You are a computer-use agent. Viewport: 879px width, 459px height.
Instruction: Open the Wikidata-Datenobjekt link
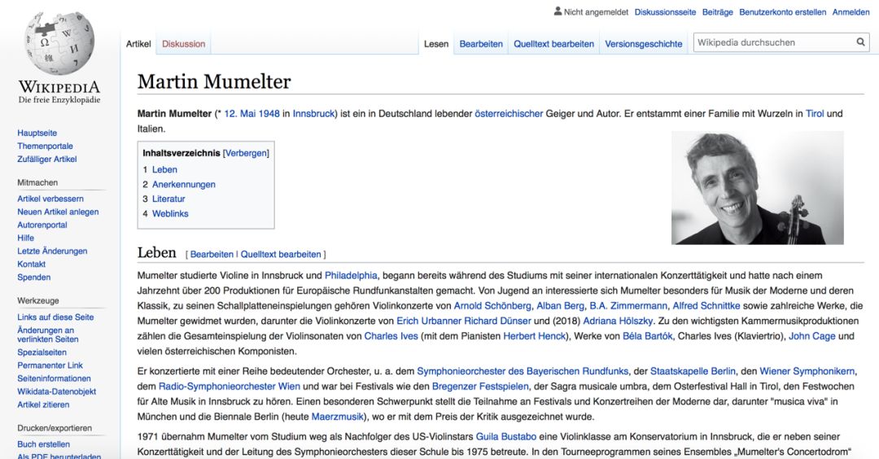[x=57, y=391]
